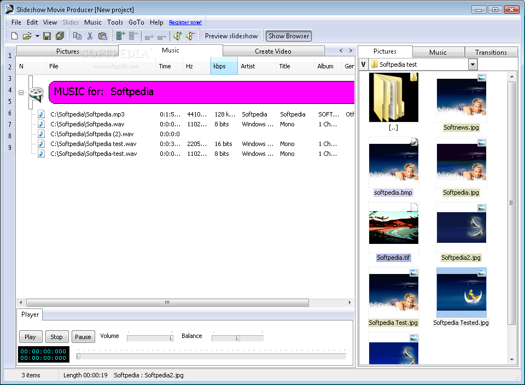Click the Stop button in Player
The height and width of the screenshot is (385, 525).
coord(56,337)
